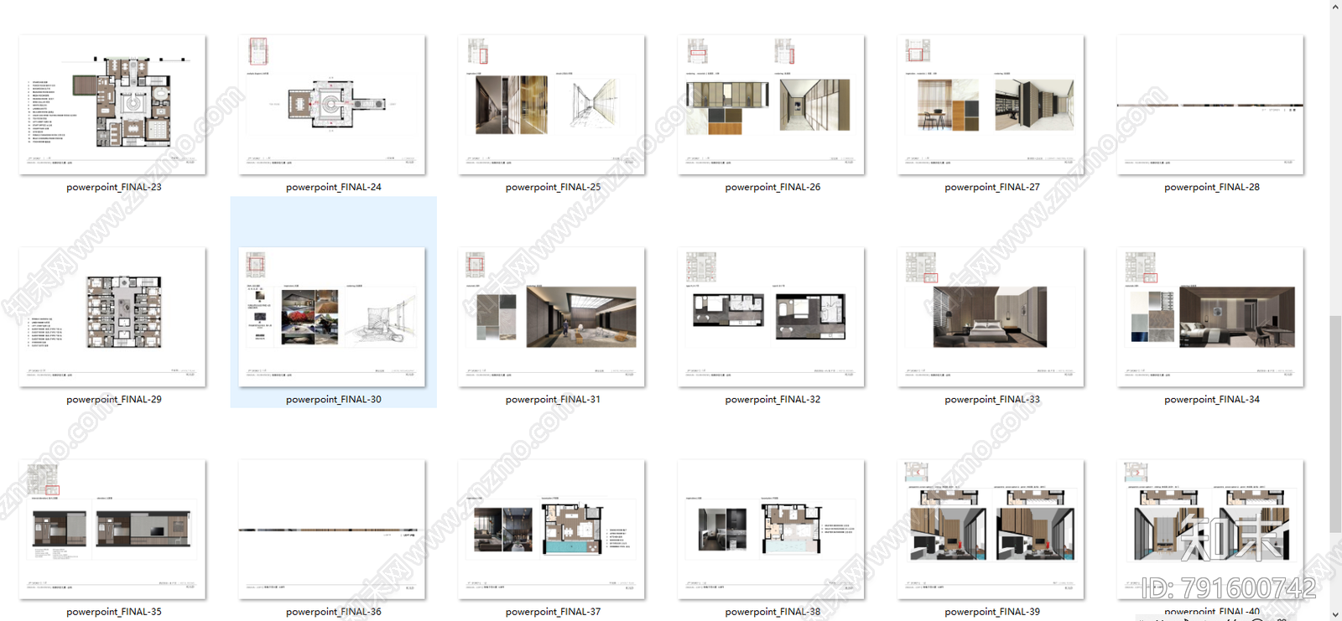Select the powerpoint_FINAL-25 thumbnail
This screenshot has height=621, width=1342.
[552, 105]
